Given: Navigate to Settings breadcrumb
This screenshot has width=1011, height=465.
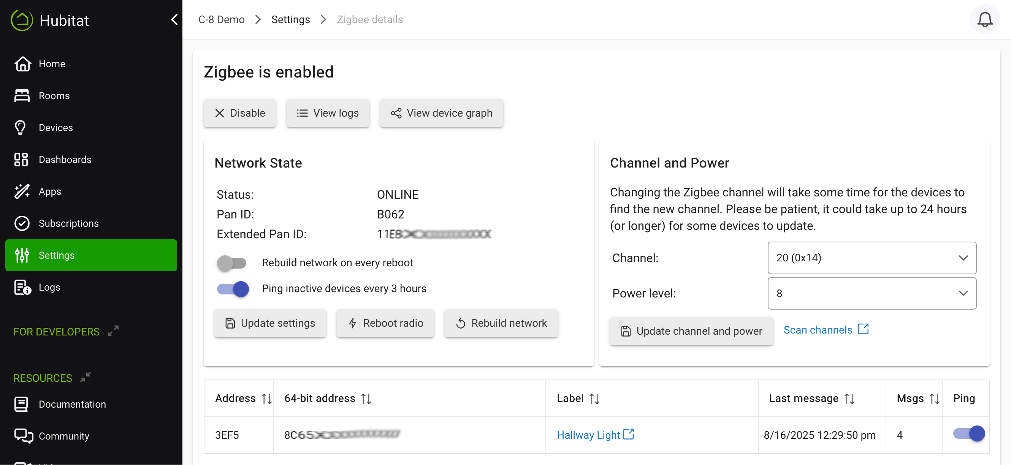Looking at the screenshot, I should coord(290,20).
